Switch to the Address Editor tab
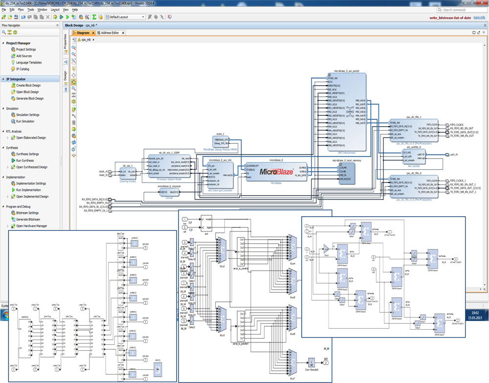Image resolution: width=489 pixels, height=383 pixels. (x=110, y=33)
